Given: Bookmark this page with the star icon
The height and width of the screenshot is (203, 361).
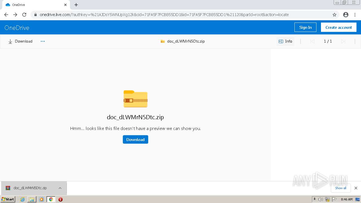Looking at the screenshot, I should point(334,15).
